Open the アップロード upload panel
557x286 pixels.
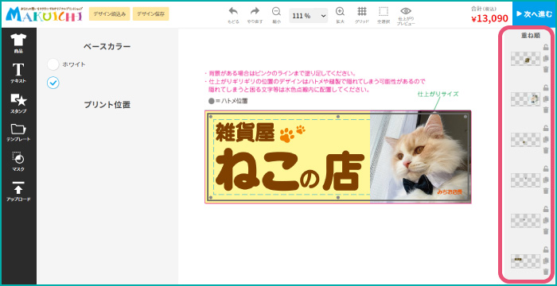(18, 191)
